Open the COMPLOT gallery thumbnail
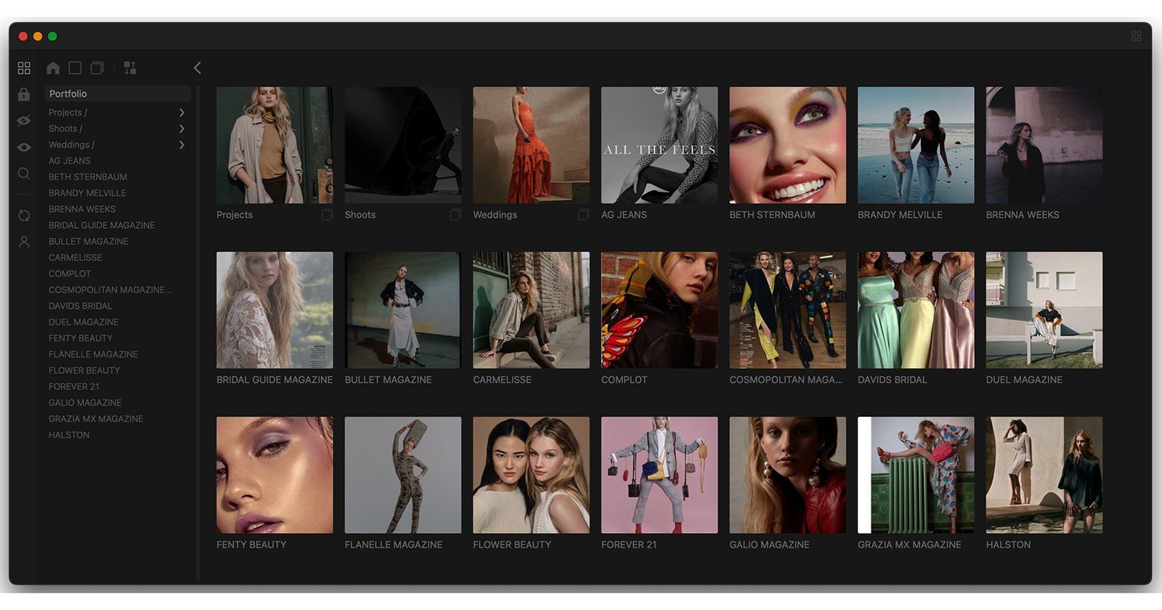1162x610 pixels. pyautogui.click(x=659, y=310)
